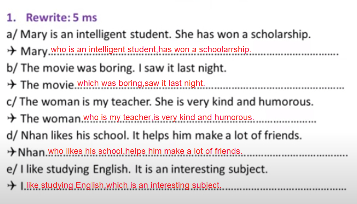
Task: Click the arrow icon before the "I" answer
Action: [12, 185]
